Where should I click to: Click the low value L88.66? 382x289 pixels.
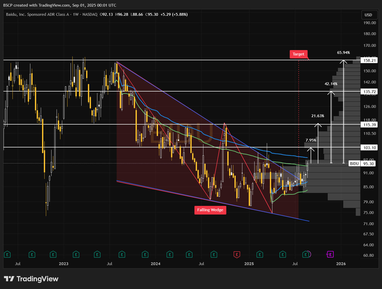[137, 14]
